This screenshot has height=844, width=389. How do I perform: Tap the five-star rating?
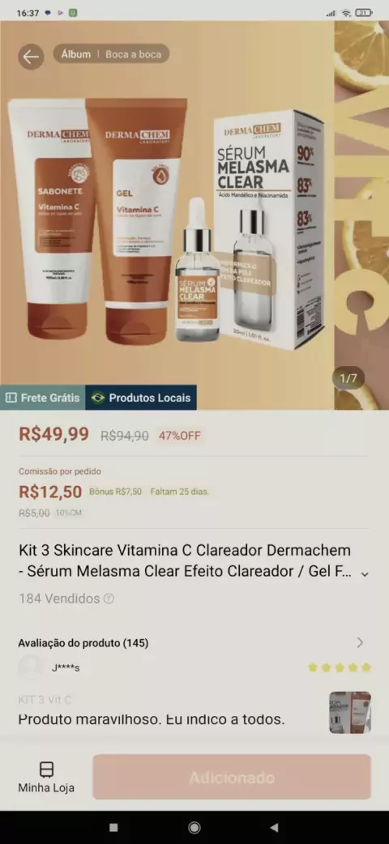[340, 668]
